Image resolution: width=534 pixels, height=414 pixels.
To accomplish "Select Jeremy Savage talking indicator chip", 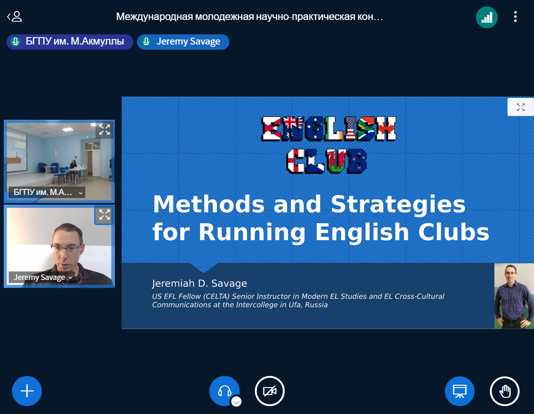I will pos(183,42).
